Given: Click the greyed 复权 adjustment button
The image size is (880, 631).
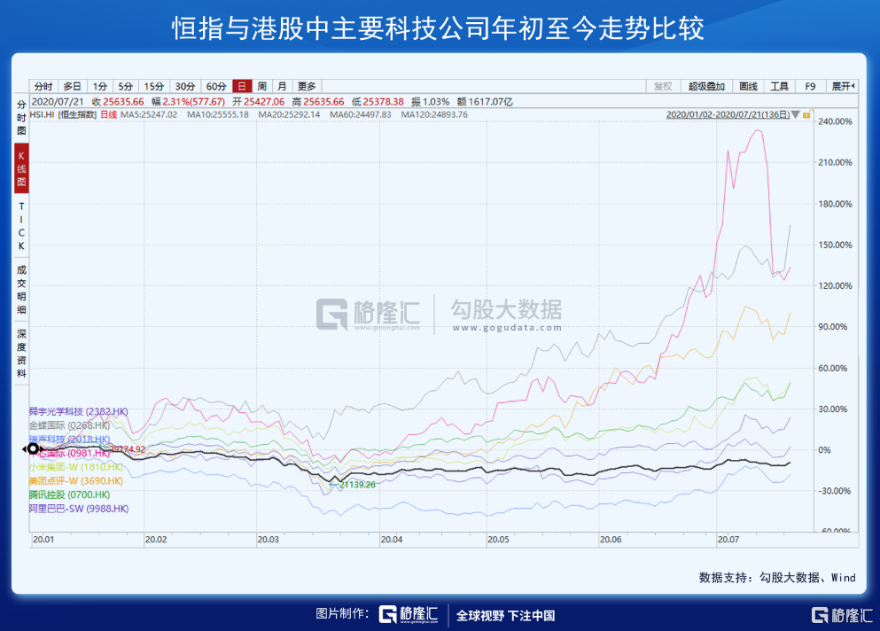Looking at the screenshot, I should [663, 87].
